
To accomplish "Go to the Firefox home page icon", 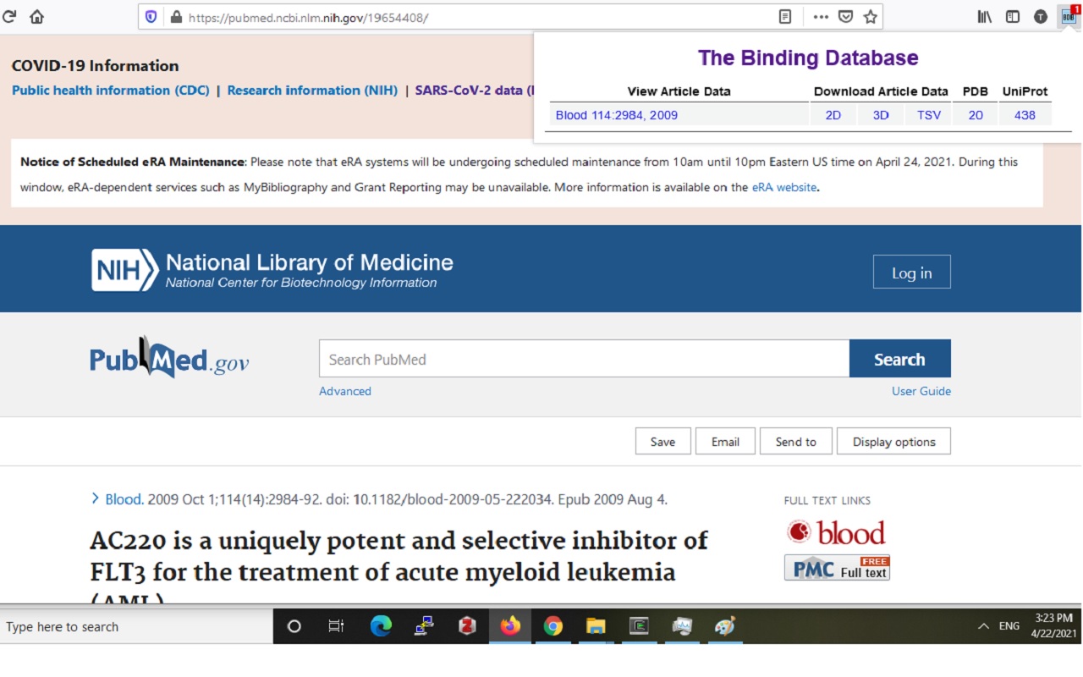I will tap(36, 16).
